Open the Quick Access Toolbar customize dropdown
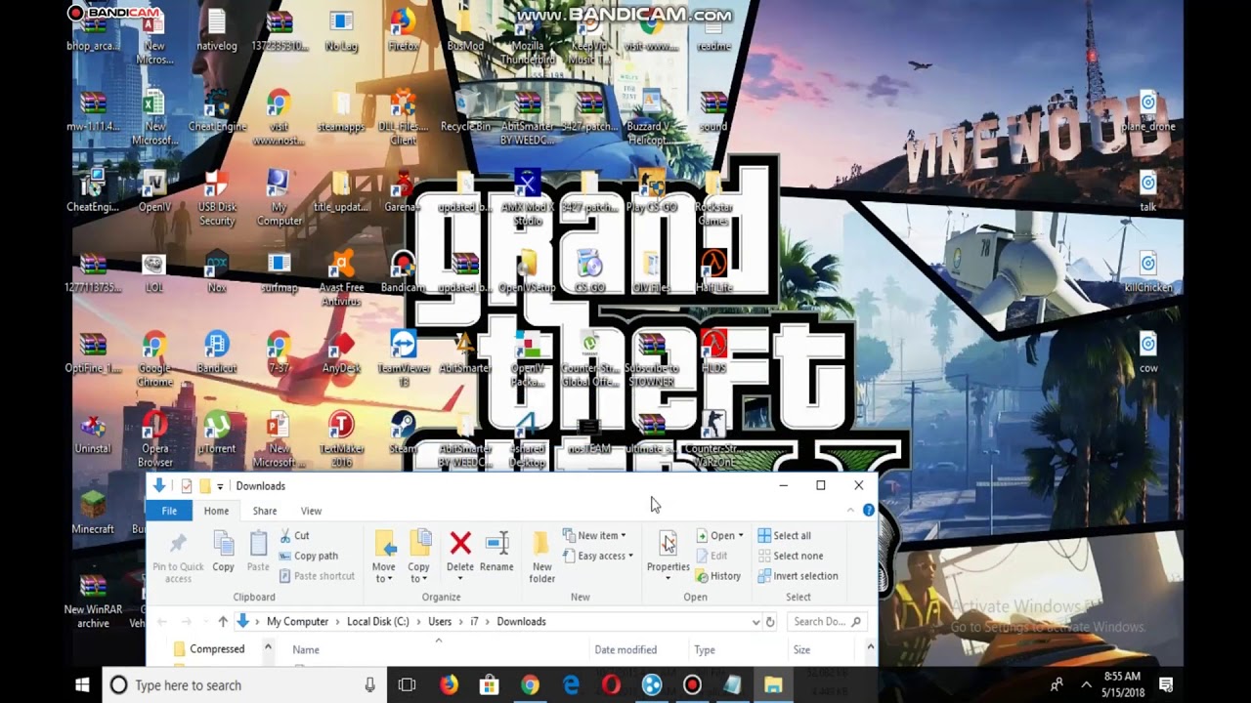Screen dimensions: 1251x703 (x=220, y=486)
